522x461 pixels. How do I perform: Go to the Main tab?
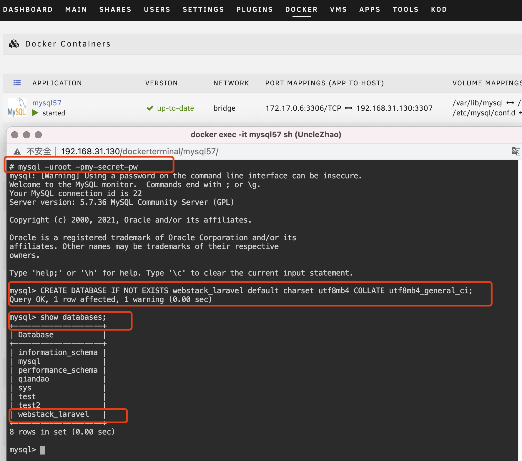pyautogui.click(x=76, y=9)
